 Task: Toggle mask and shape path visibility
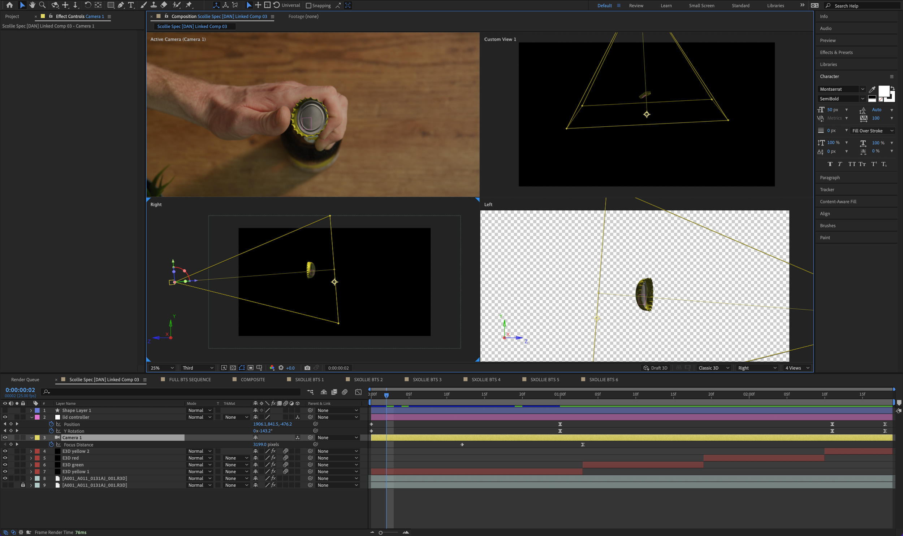pos(242,368)
